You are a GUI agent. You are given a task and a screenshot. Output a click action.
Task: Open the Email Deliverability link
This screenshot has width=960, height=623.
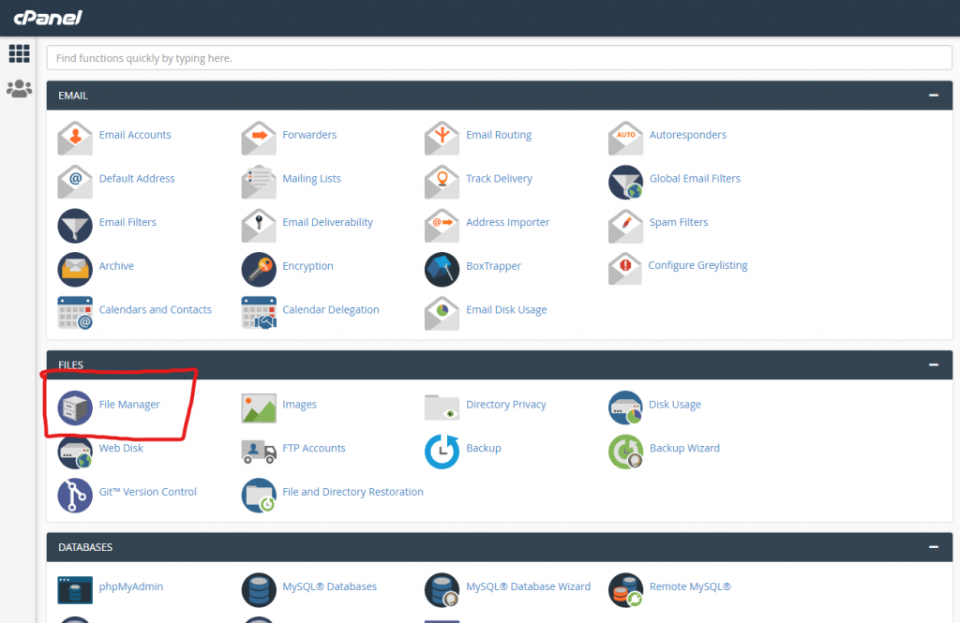[327, 222]
